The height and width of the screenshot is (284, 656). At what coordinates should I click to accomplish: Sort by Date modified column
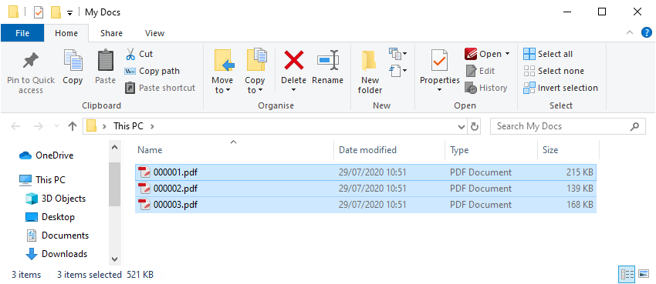click(x=367, y=150)
